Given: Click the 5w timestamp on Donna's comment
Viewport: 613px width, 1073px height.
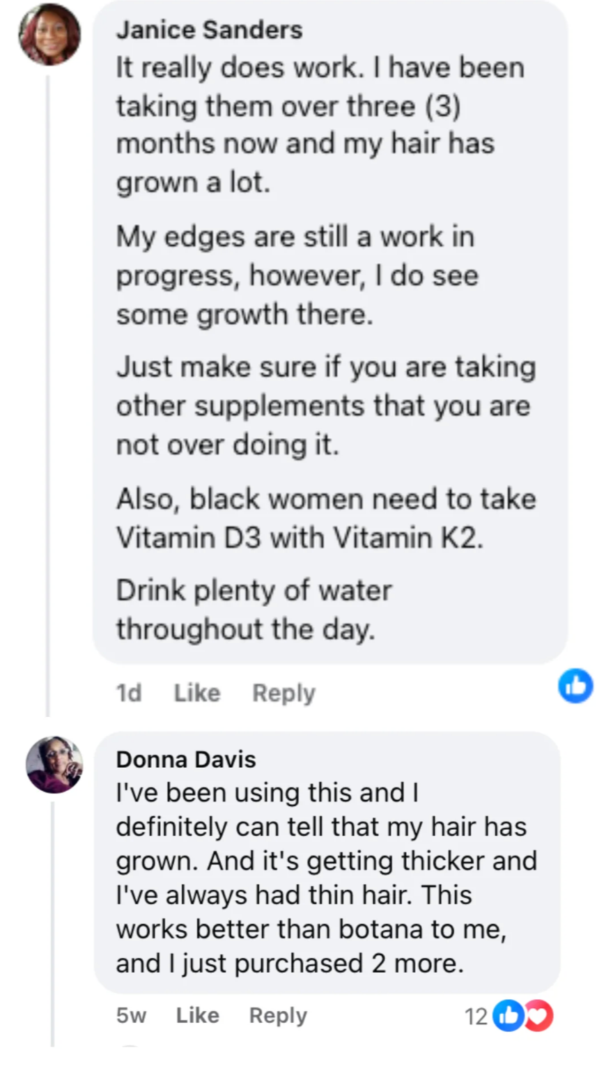Looking at the screenshot, I should [x=131, y=1015].
